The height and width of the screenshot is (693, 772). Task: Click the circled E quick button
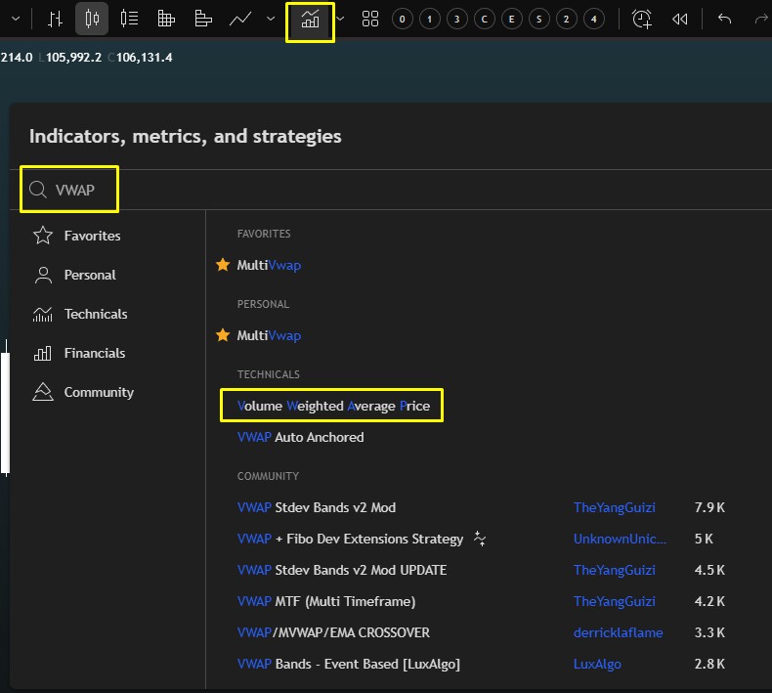click(511, 20)
